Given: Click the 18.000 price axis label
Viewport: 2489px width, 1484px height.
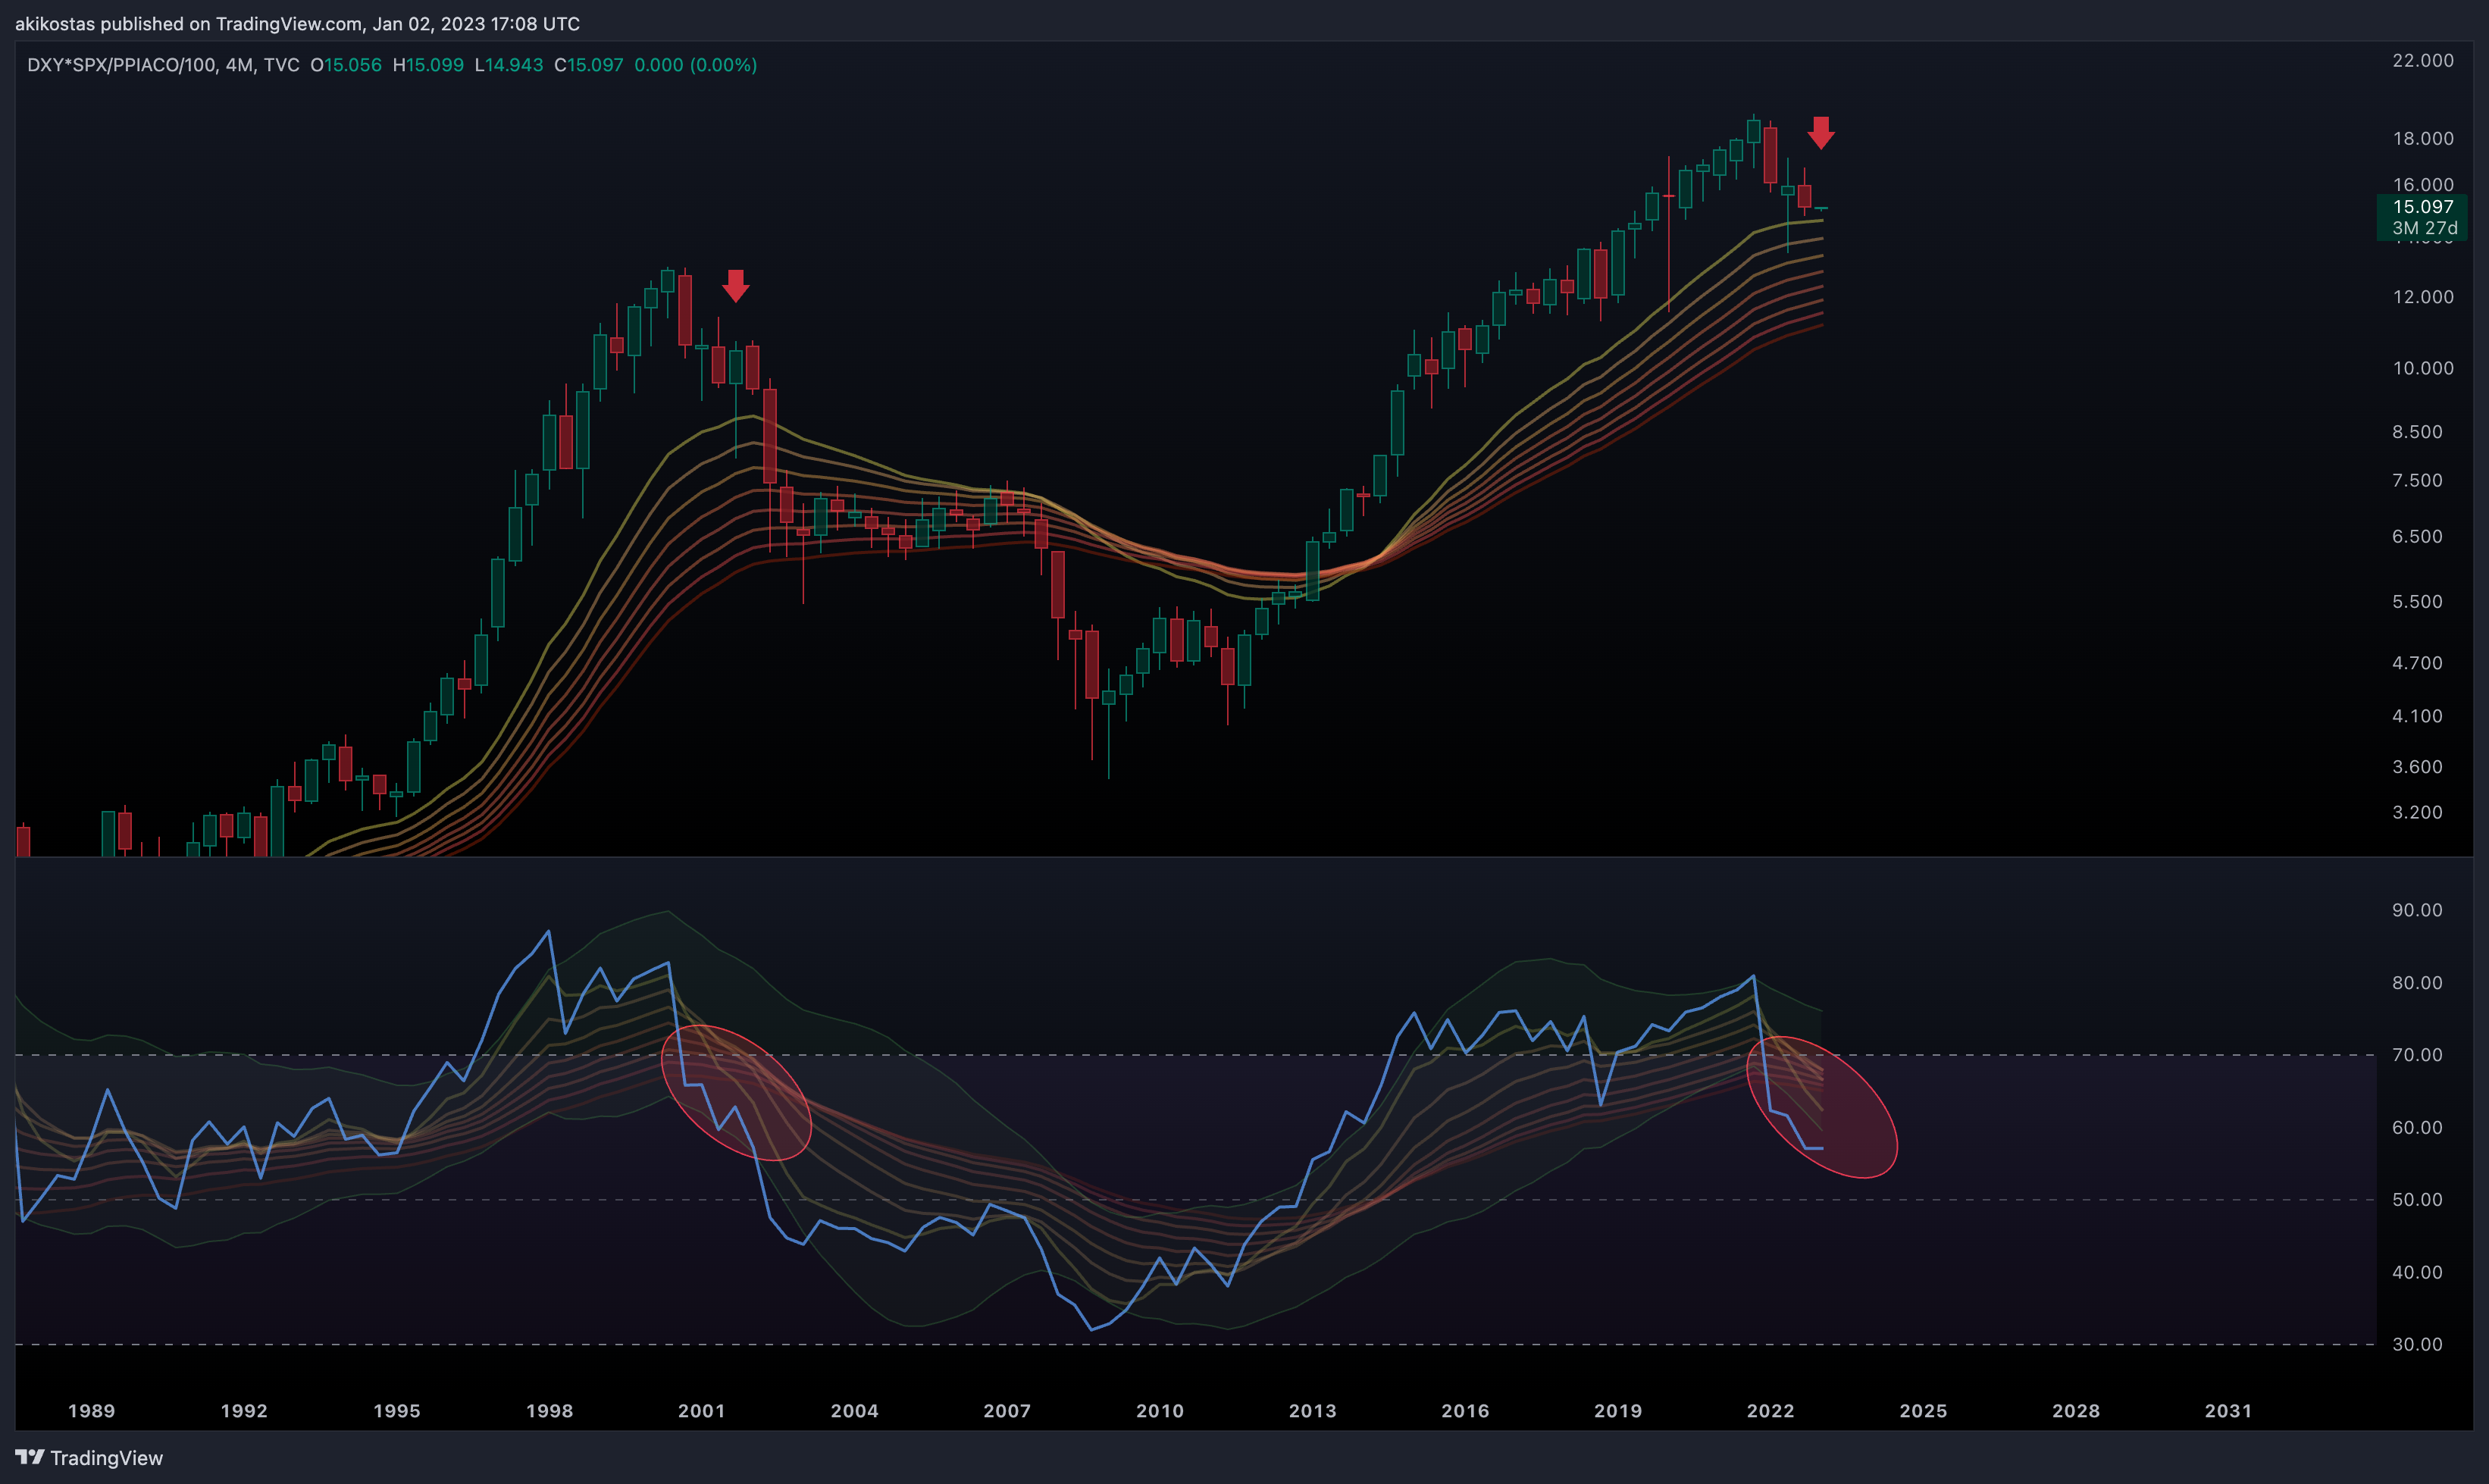Looking at the screenshot, I should click(x=2423, y=139).
